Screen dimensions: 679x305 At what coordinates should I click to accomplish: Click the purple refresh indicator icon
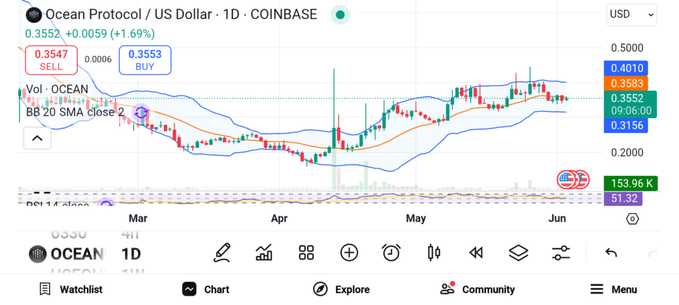(141, 113)
